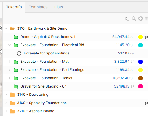Click the area icon for Gravel for Site Staging

click(16, 86)
